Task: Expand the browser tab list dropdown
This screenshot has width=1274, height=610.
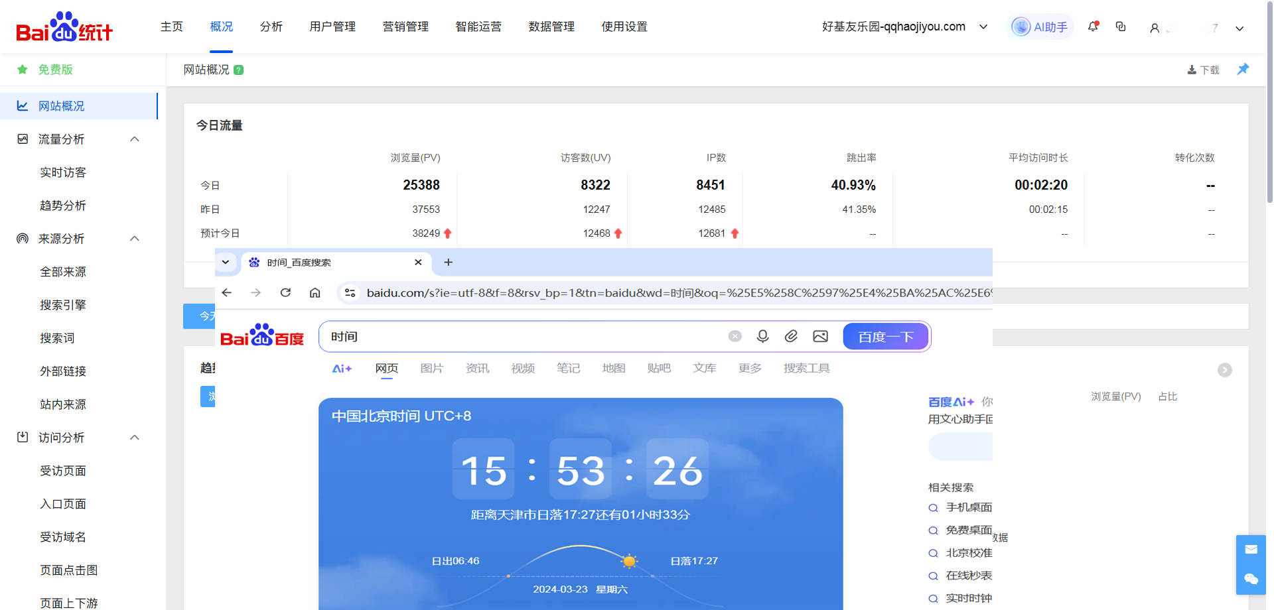Action: (x=226, y=262)
